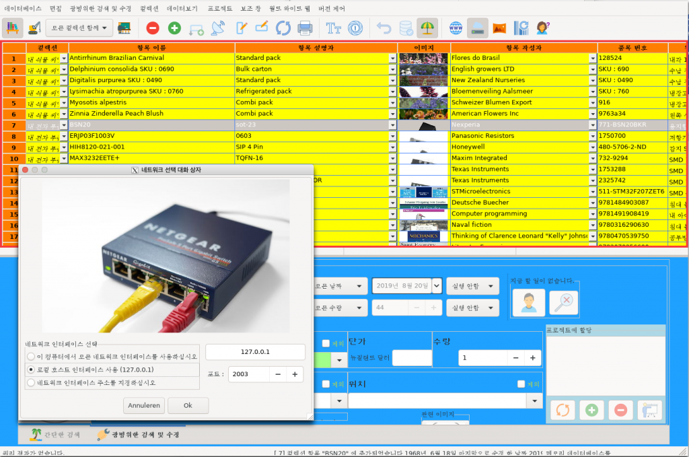Increase the 수량 quantity with plus

(x=533, y=357)
